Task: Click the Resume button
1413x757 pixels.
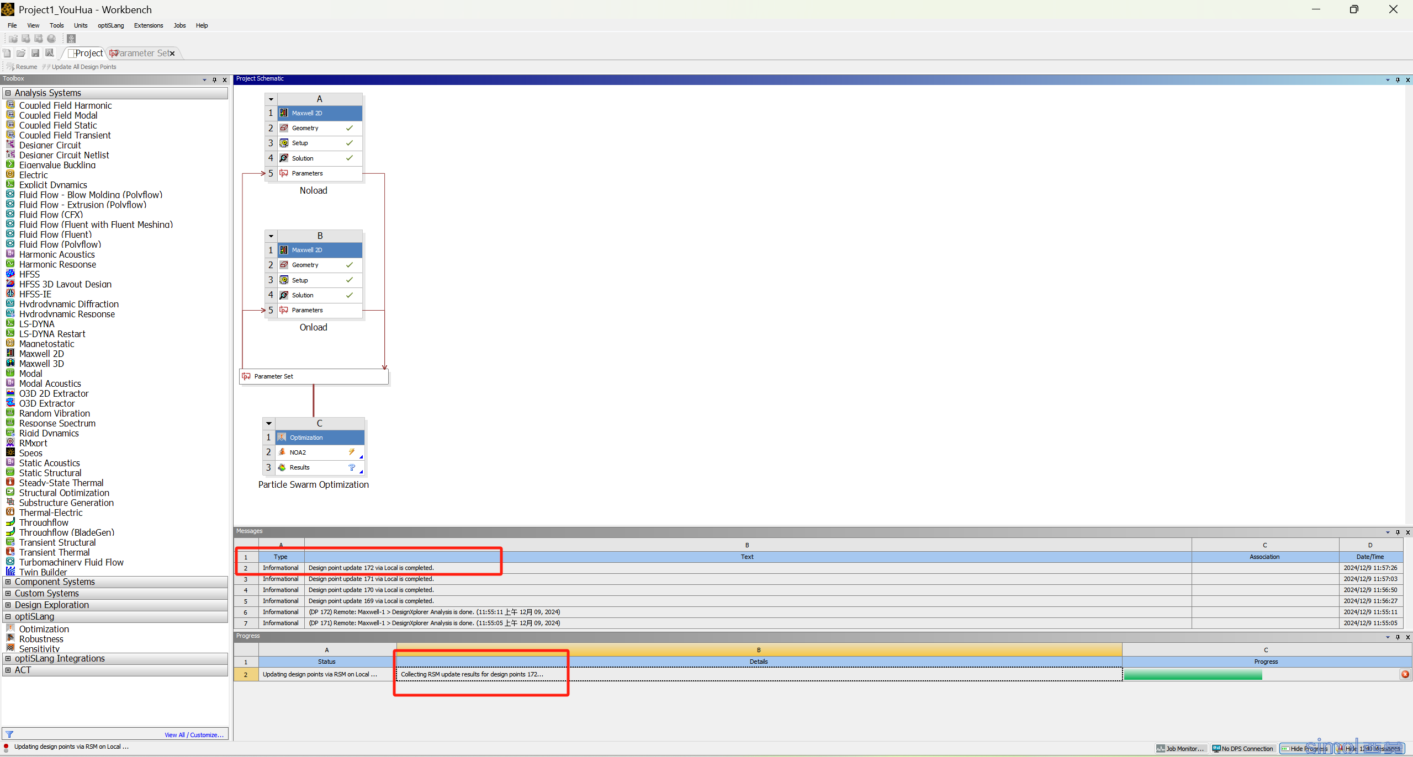Action: pyautogui.click(x=22, y=67)
